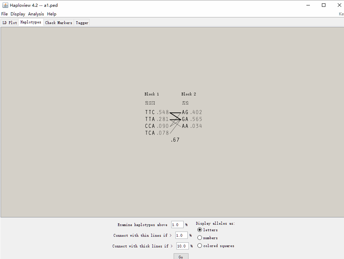The height and width of the screenshot is (259, 344).
Task: Click the TTA haplotype
Action: point(150,119)
